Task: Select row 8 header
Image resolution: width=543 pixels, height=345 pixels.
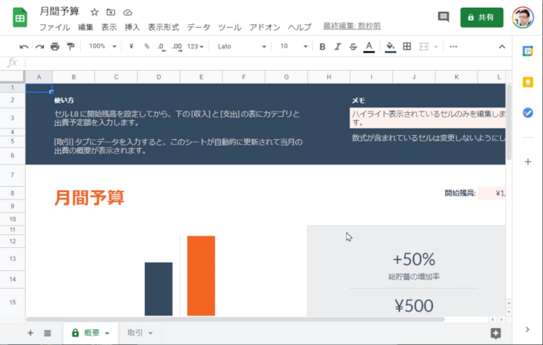Action: point(13,193)
